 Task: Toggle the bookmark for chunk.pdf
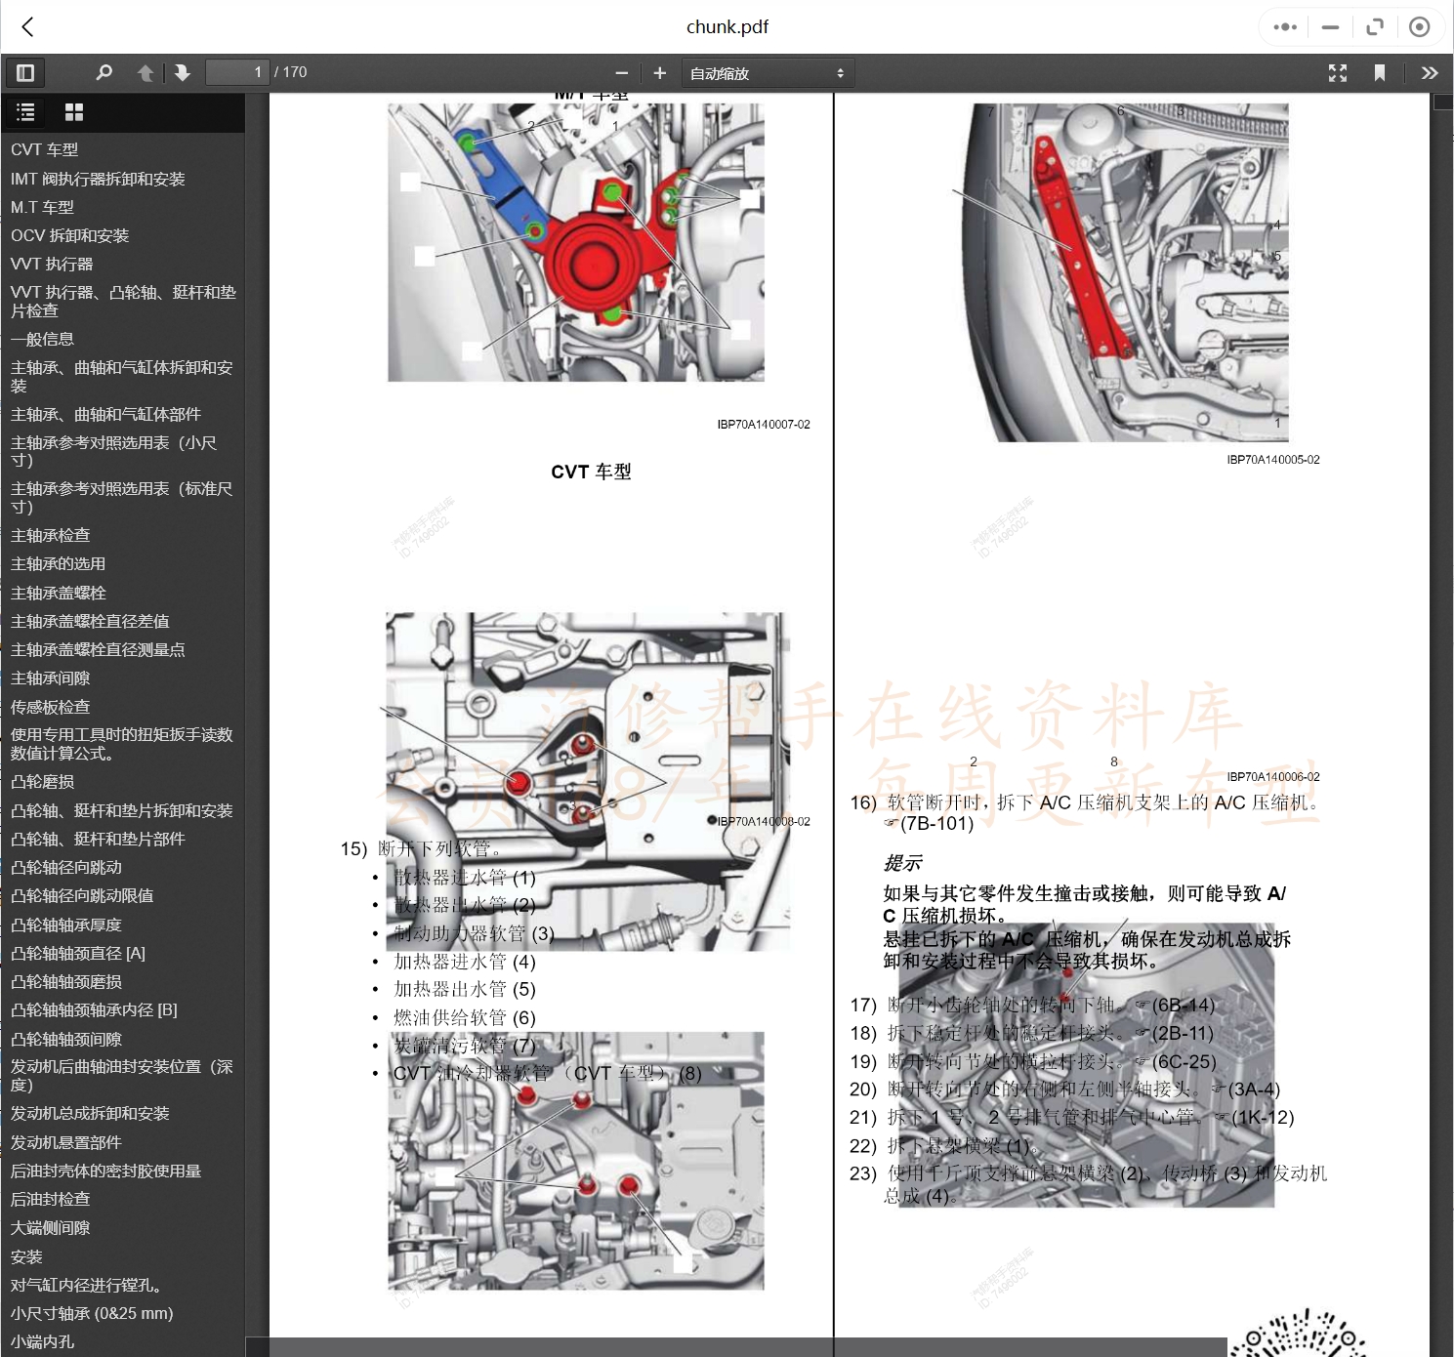1380,72
